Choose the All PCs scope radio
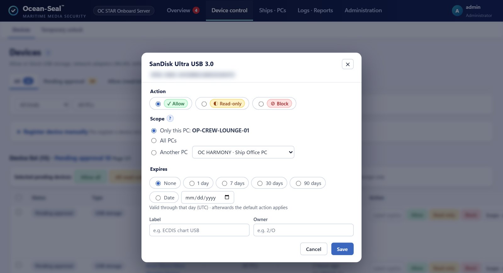503x273 pixels. [154, 141]
